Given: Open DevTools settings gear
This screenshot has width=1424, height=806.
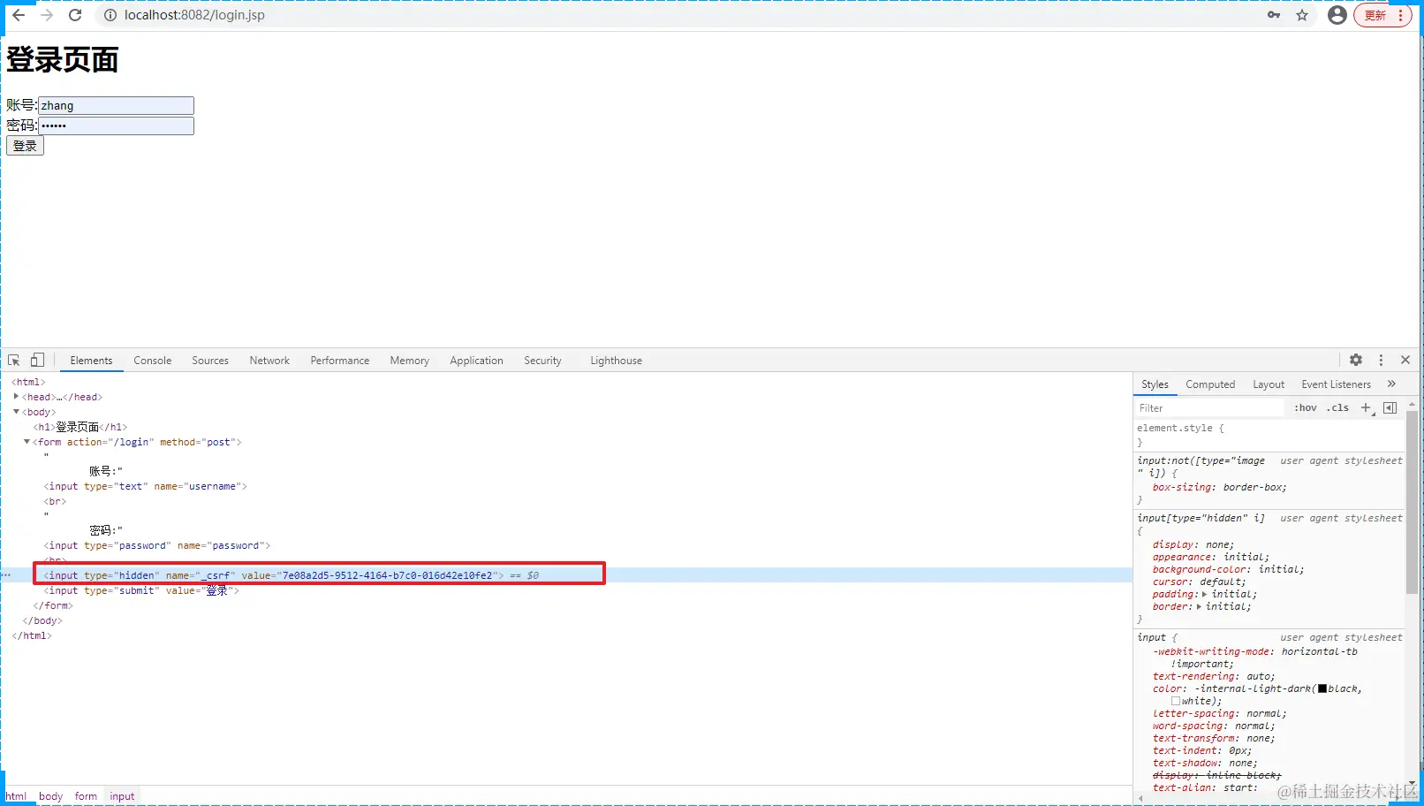Looking at the screenshot, I should click(x=1356, y=360).
